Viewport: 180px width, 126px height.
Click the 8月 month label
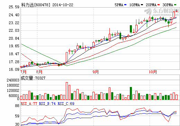click(x=39, y=72)
